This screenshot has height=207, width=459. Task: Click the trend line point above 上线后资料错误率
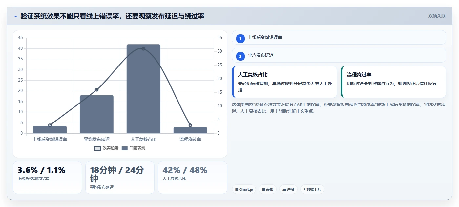[50, 125]
